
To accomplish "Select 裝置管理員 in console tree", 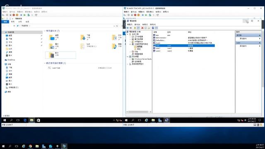I will click(138, 54).
